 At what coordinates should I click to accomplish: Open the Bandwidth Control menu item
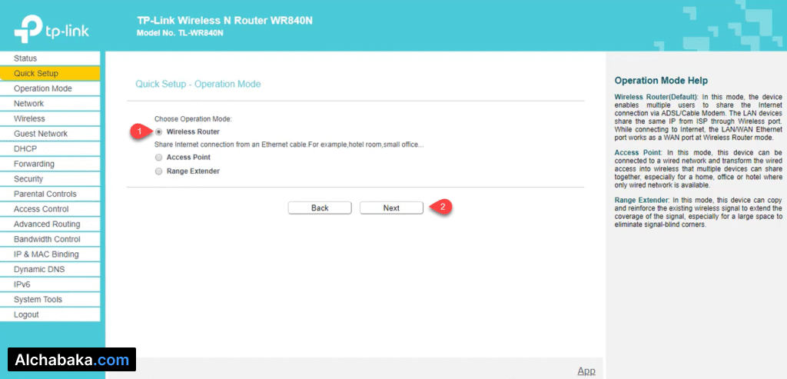point(50,239)
